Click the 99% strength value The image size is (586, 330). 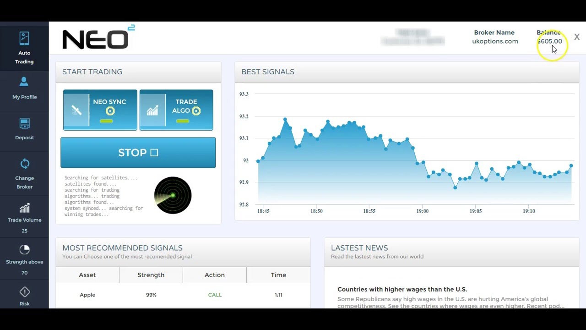(151, 295)
